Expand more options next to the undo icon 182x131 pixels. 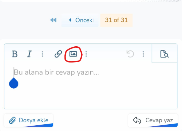click(x=143, y=54)
